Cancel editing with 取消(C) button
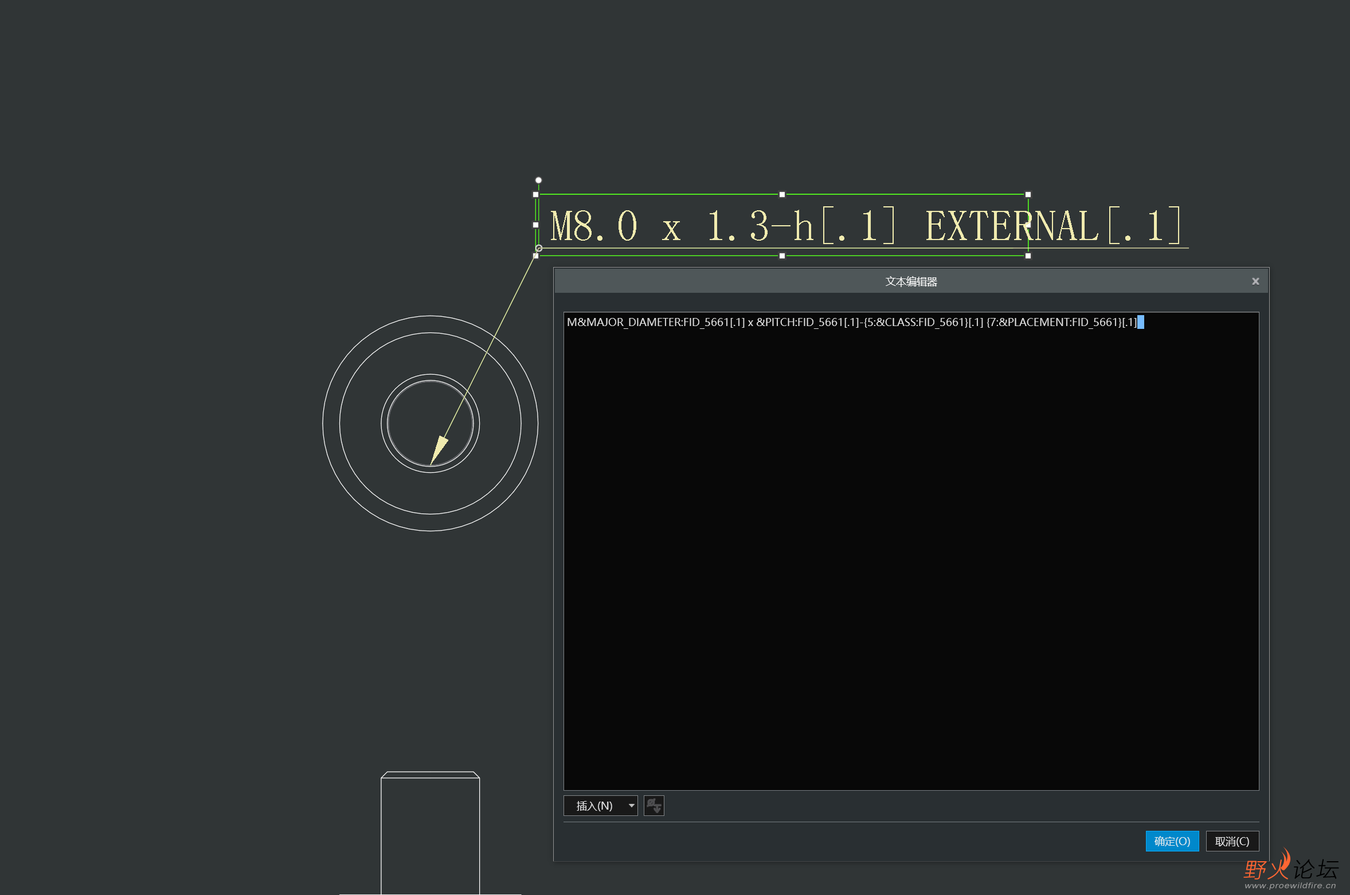This screenshot has height=895, width=1350. coord(1232,841)
